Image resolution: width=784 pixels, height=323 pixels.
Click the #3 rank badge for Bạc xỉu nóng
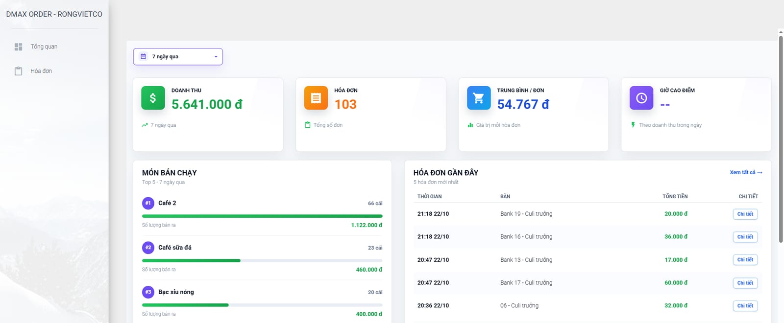148,292
